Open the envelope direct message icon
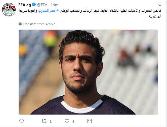 pyautogui.click(x=89, y=121)
